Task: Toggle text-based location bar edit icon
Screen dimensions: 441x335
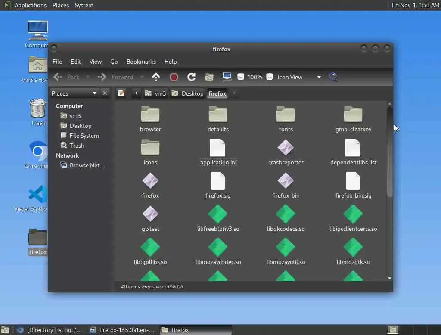Action: pos(121,93)
